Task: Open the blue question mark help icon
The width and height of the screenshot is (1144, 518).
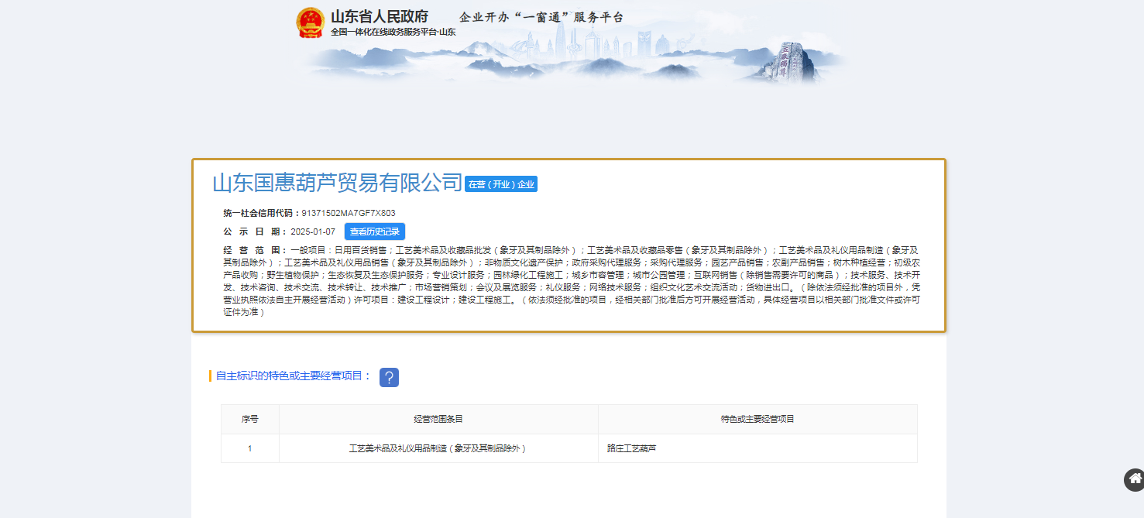Action: pyautogui.click(x=389, y=377)
